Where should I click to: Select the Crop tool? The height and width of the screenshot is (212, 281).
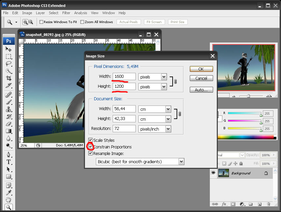(9, 78)
